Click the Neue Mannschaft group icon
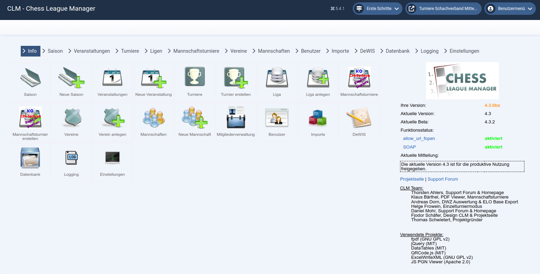Viewport: 540px width, 274px height. (195, 118)
